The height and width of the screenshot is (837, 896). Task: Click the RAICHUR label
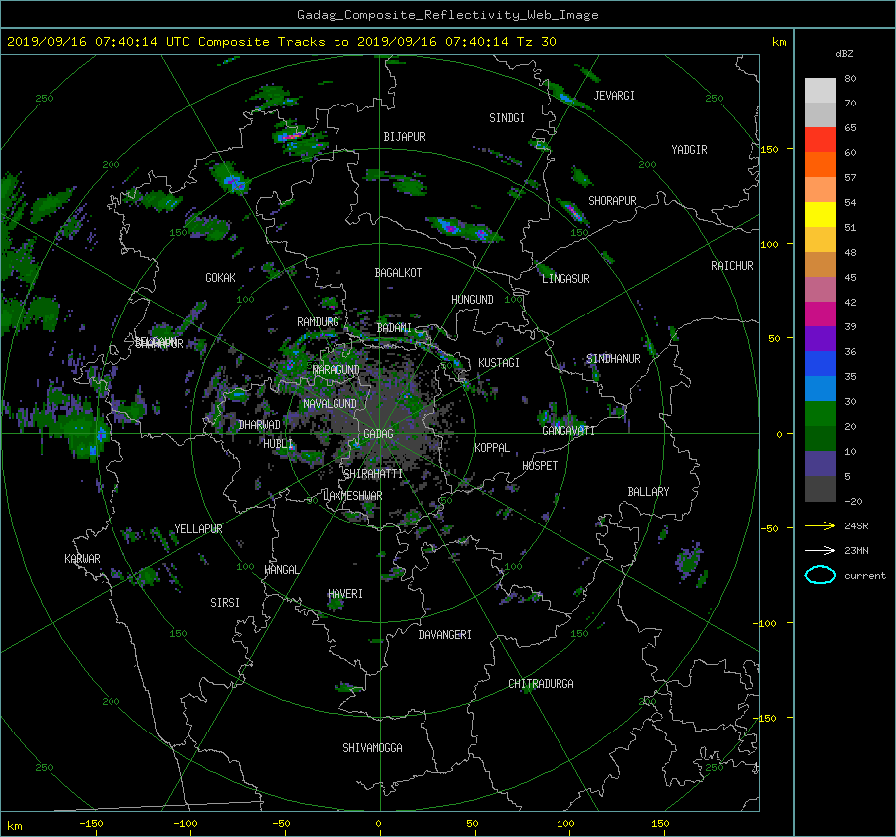point(732,266)
